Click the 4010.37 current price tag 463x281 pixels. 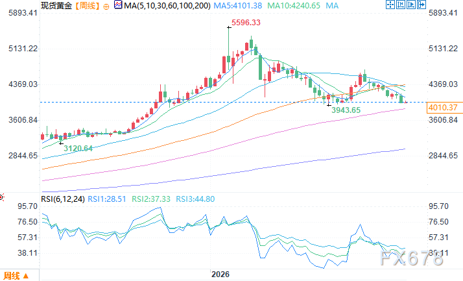coord(443,108)
